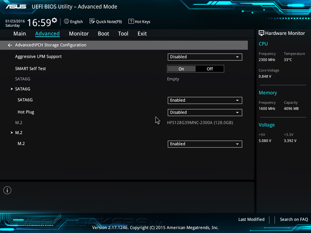Screen dimensions: 311x233
Task: Turn SMART Self Test On
Action: pyautogui.click(x=181, y=69)
